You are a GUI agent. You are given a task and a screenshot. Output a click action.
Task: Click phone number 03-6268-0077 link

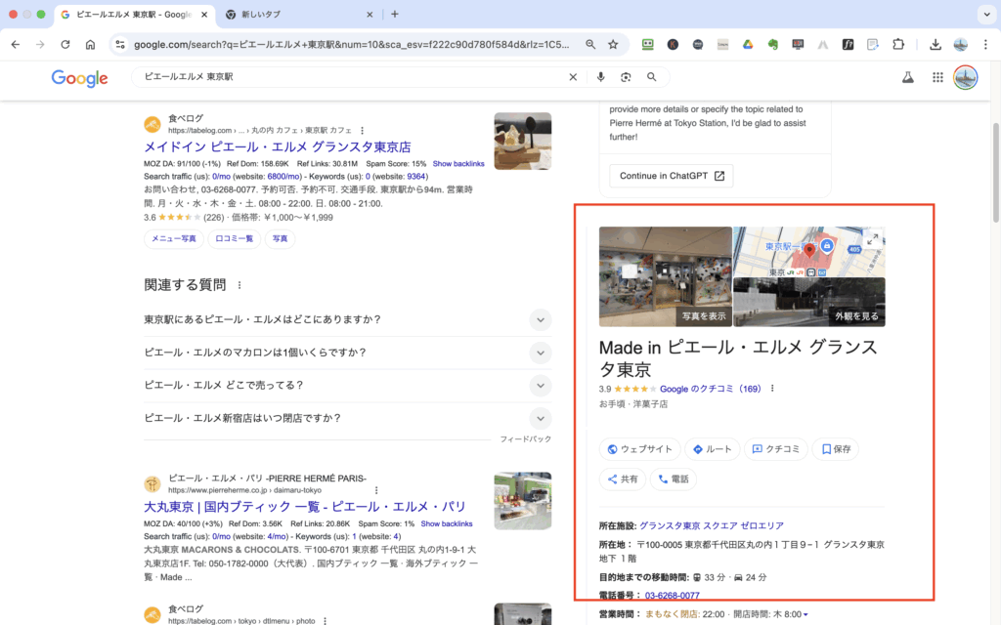pyautogui.click(x=672, y=595)
